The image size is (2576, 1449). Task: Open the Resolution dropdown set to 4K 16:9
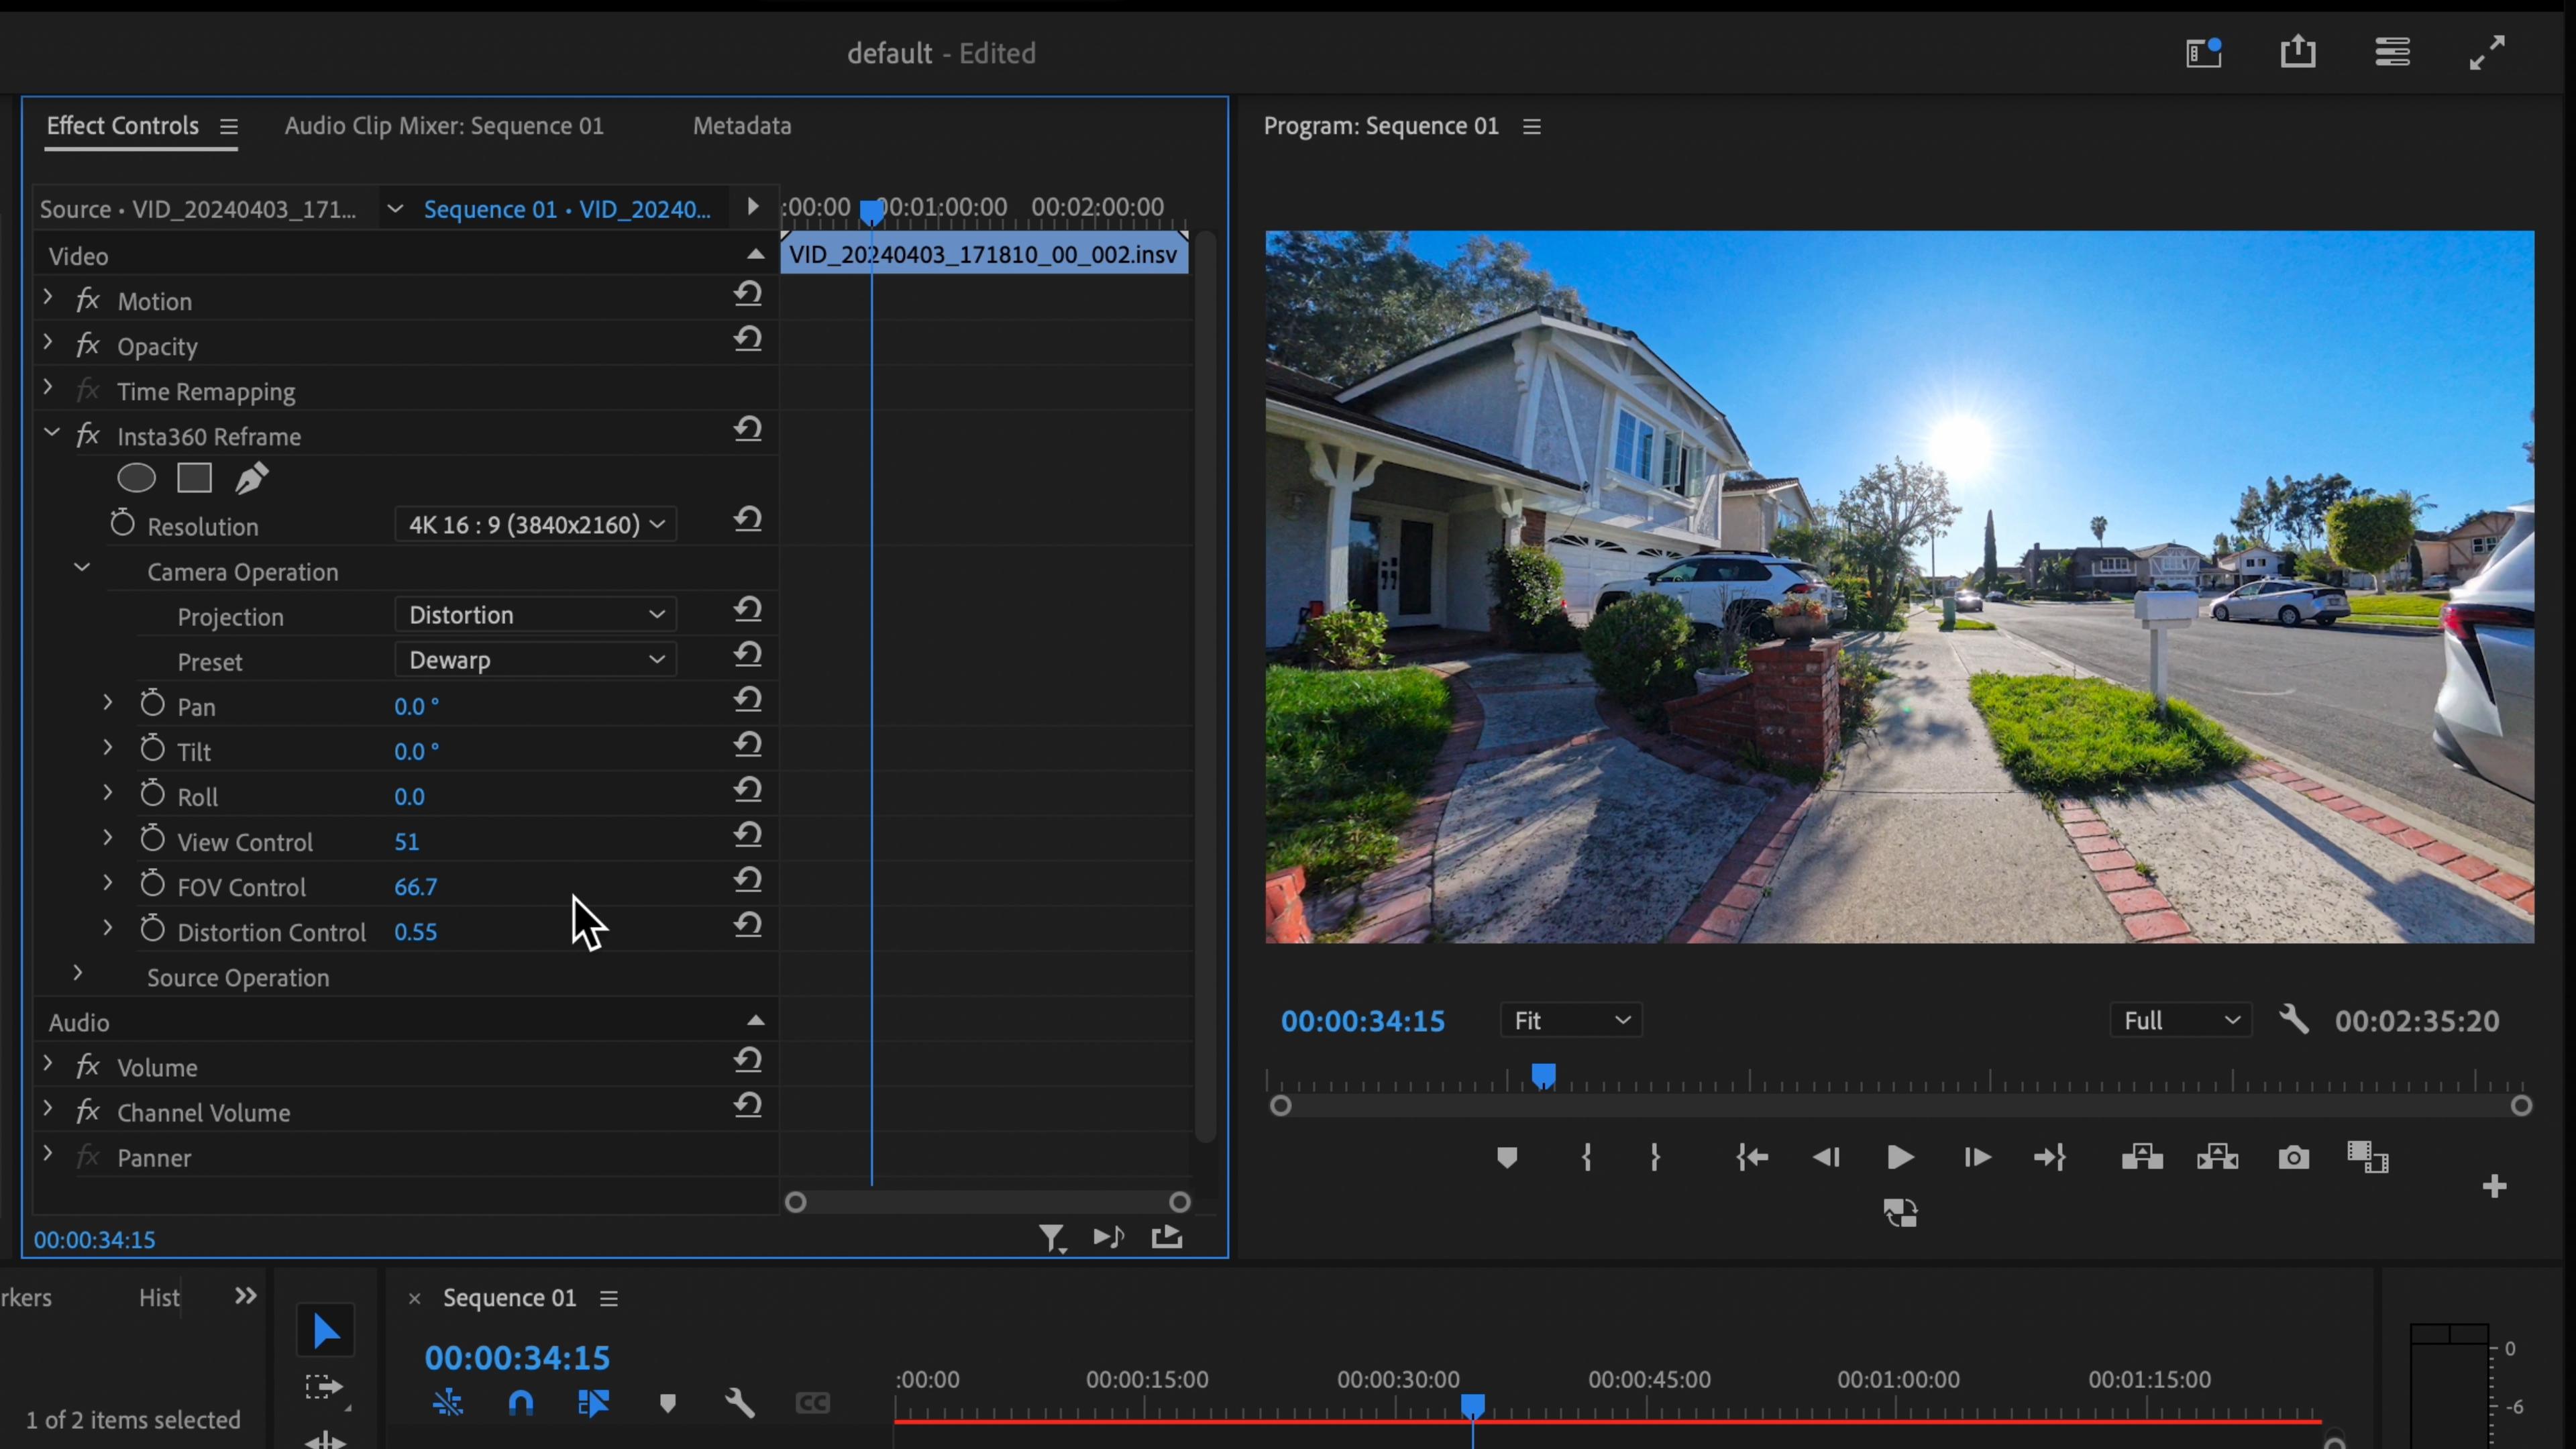535,524
